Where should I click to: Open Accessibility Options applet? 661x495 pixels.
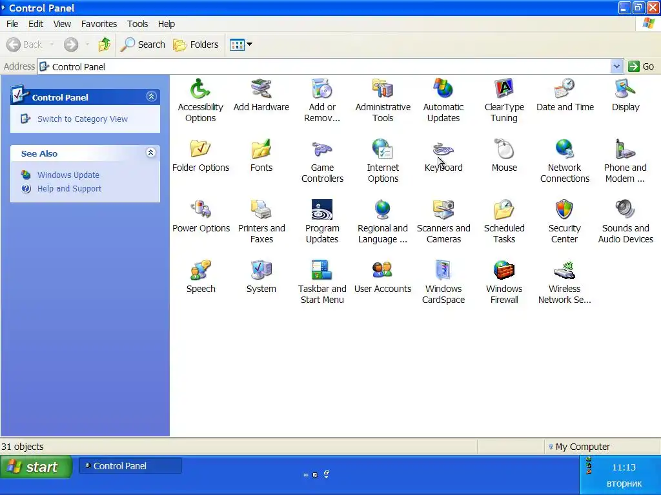pyautogui.click(x=200, y=100)
